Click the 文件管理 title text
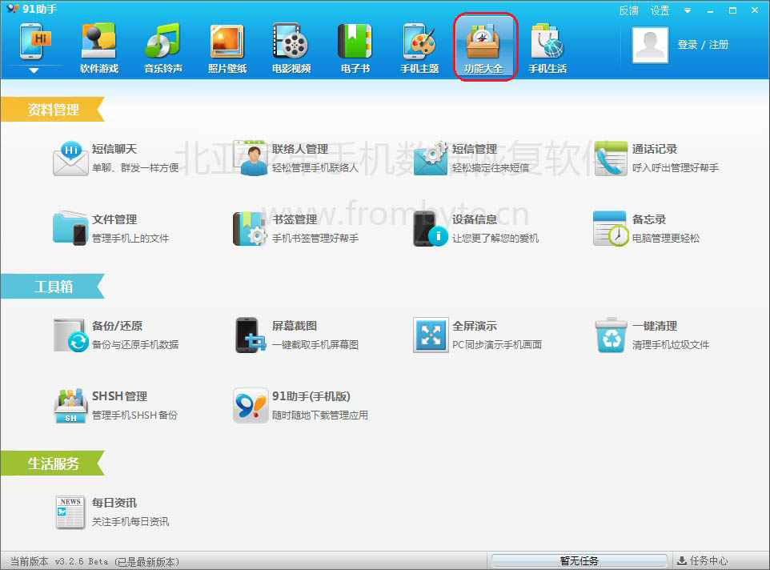 [114, 219]
